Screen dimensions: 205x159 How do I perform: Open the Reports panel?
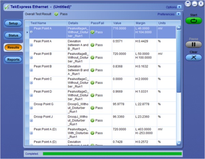pyautogui.click(x=13, y=60)
